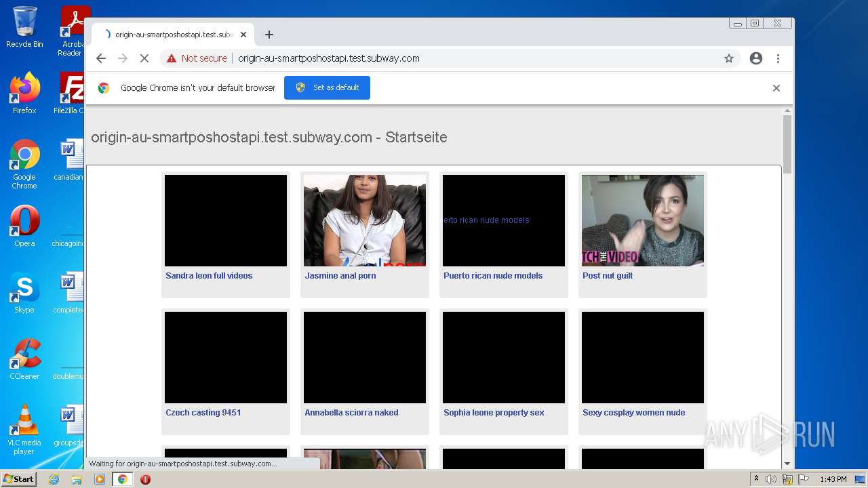Select the Acrobat Reader desktop shortcut

(x=72, y=31)
